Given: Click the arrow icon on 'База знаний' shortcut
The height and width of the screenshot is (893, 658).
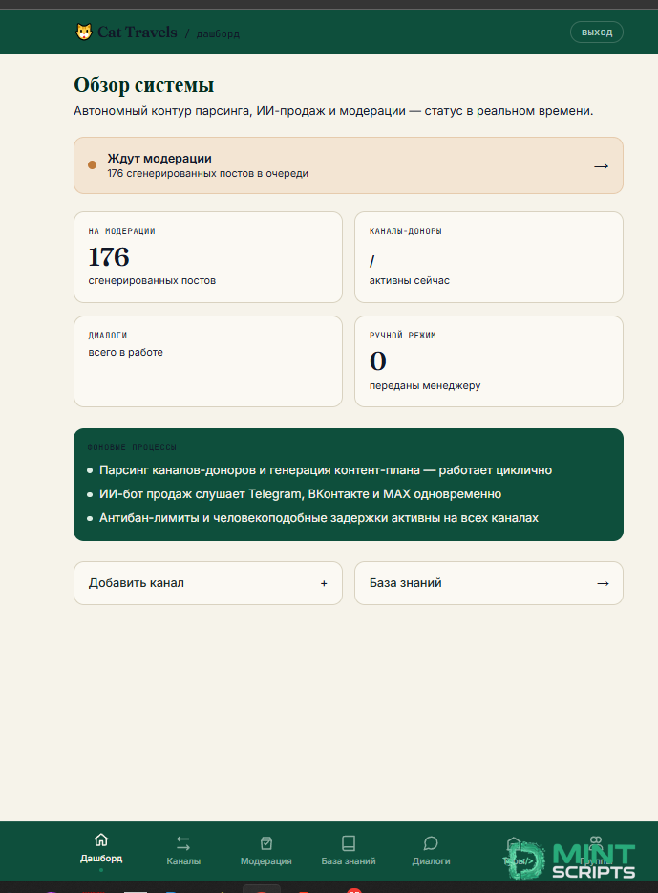Looking at the screenshot, I should point(603,583).
